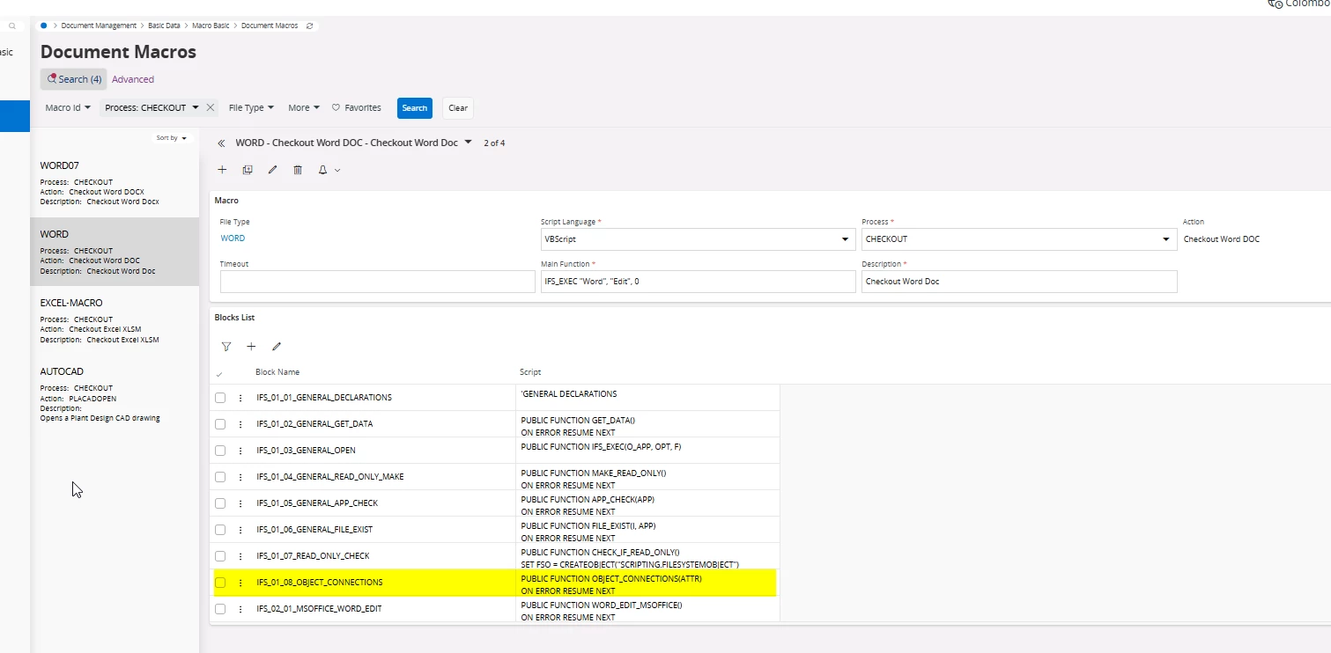
Task: Open Macro Basic breadcrumb link
Action: point(211,26)
